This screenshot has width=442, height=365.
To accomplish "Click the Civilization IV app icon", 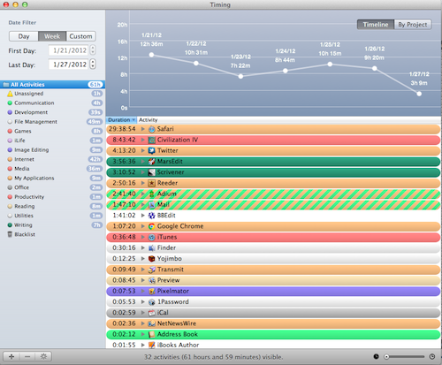I will pos(152,140).
